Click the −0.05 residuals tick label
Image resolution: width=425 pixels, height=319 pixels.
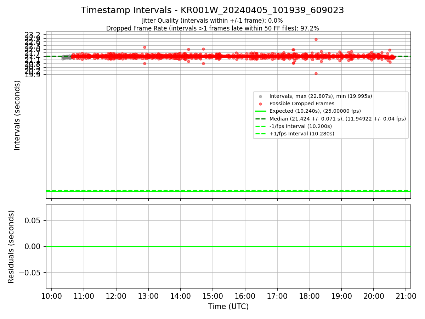coord(30,273)
